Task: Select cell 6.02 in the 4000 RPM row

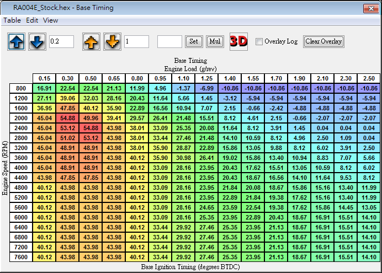Action: tap(369, 168)
